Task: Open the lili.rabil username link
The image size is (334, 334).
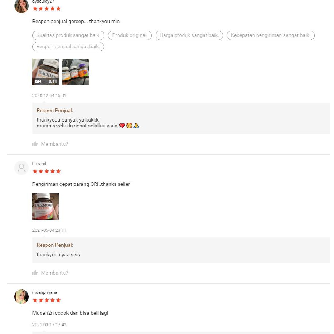Action: (39, 164)
